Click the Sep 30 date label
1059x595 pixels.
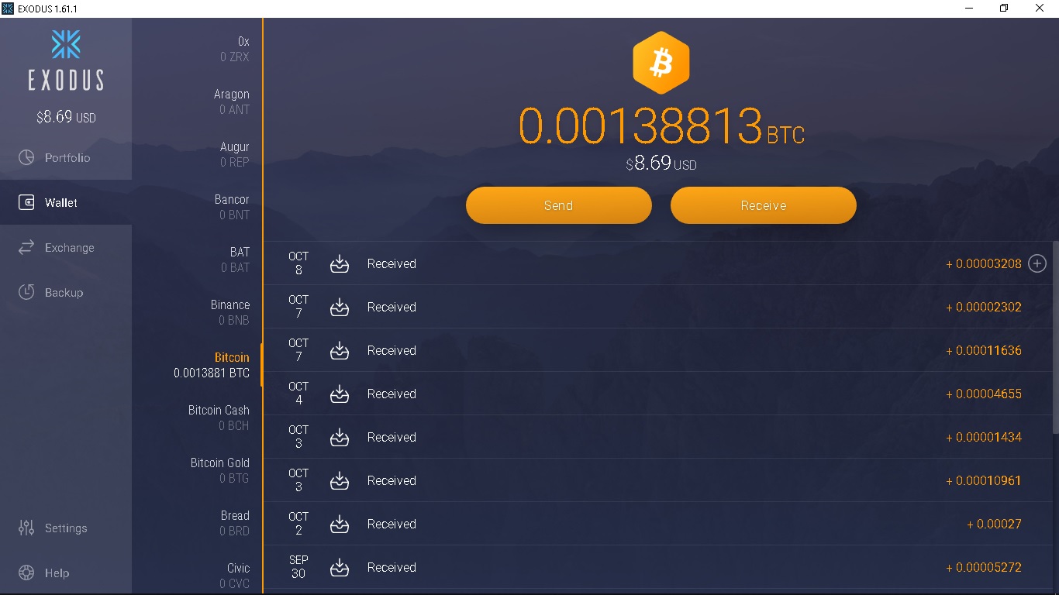298,567
